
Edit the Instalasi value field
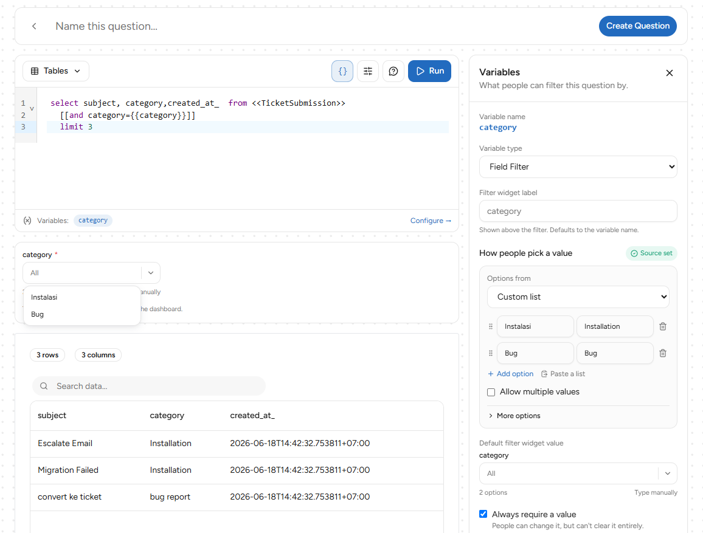click(535, 326)
